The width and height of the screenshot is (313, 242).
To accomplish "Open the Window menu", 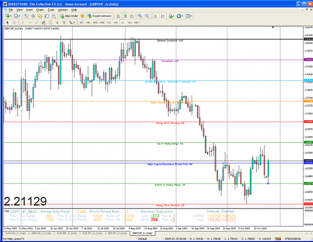I will [x=63, y=10].
